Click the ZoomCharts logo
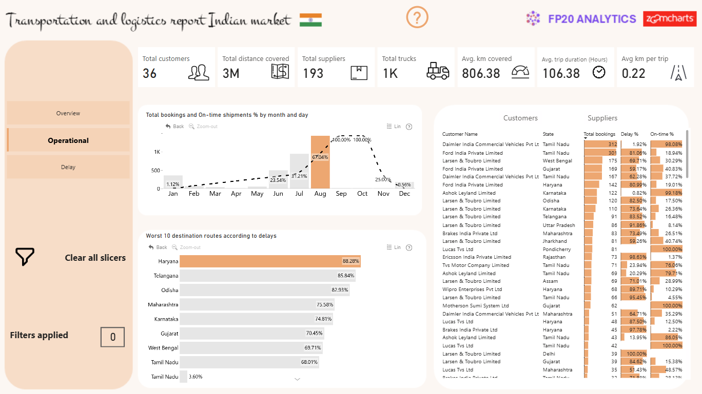 click(x=669, y=19)
